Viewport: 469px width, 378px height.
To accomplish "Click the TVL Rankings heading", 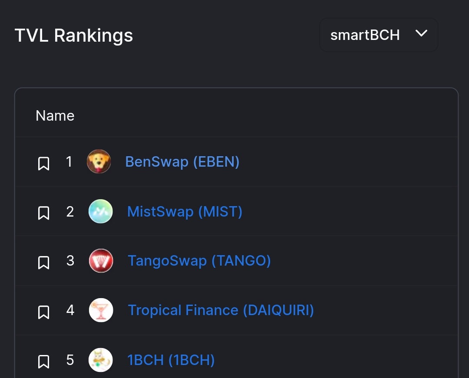I will click(x=73, y=36).
